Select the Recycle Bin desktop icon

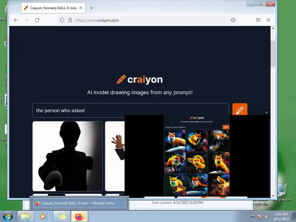[x=282, y=192]
